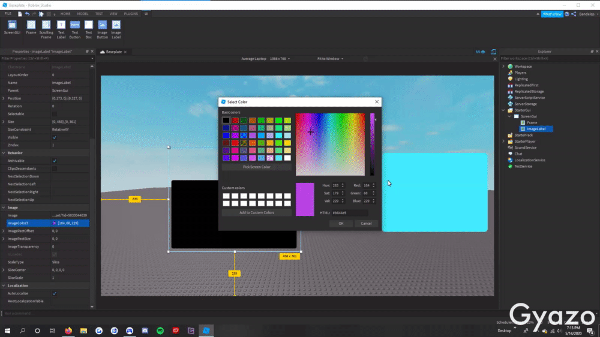Click OK in Select Color dialog
Viewport: 600px width, 337px height.
tap(341, 224)
